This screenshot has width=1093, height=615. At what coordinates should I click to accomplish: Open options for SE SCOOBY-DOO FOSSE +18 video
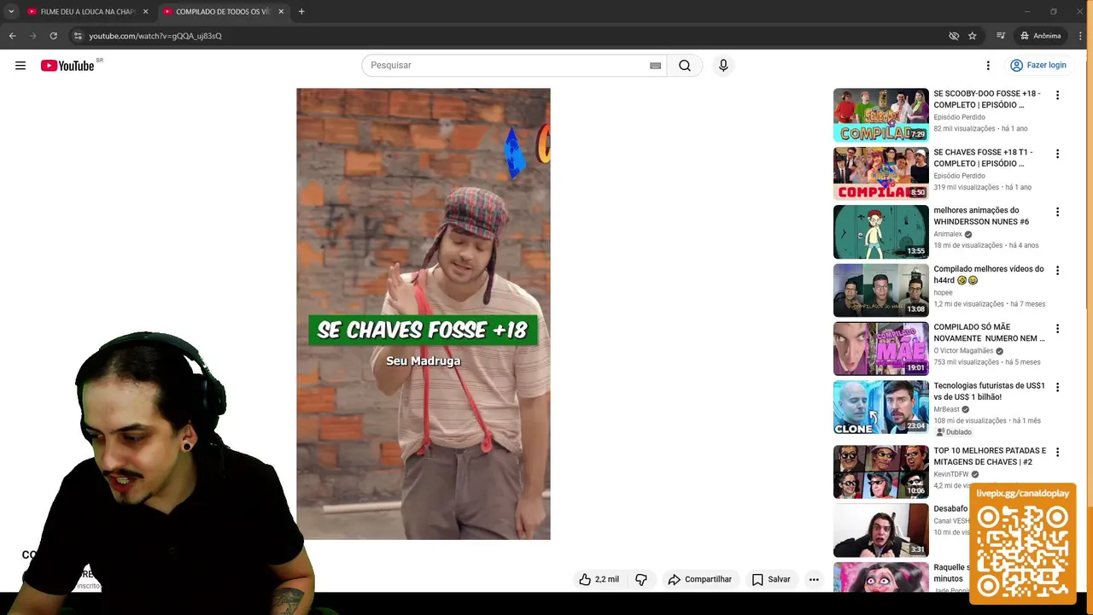tap(1057, 96)
